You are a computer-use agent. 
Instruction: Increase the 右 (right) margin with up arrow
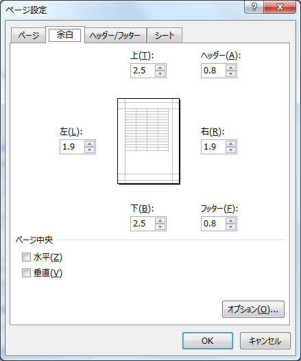click(230, 144)
